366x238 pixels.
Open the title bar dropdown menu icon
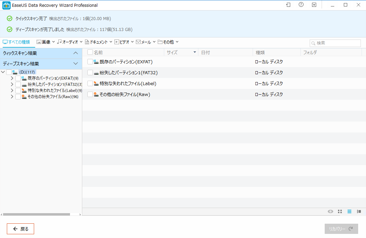(314, 5)
